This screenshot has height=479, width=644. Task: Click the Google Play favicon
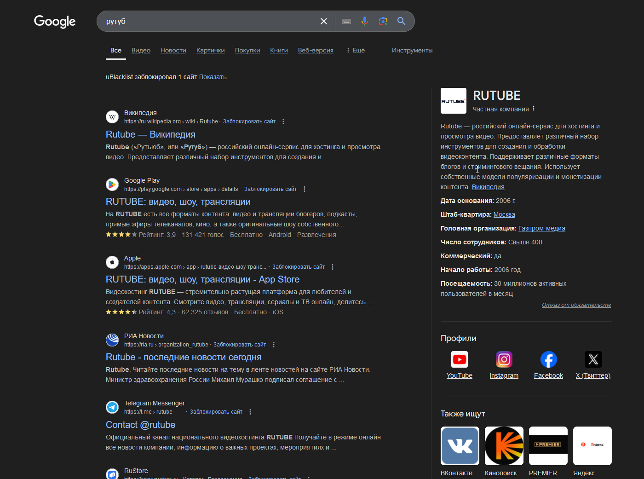click(x=112, y=185)
